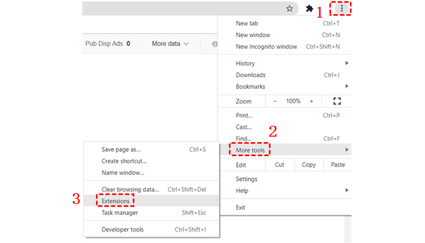The width and height of the screenshot is (425, 243).
Task: Expand the History submenu
Action: (246, 63)
